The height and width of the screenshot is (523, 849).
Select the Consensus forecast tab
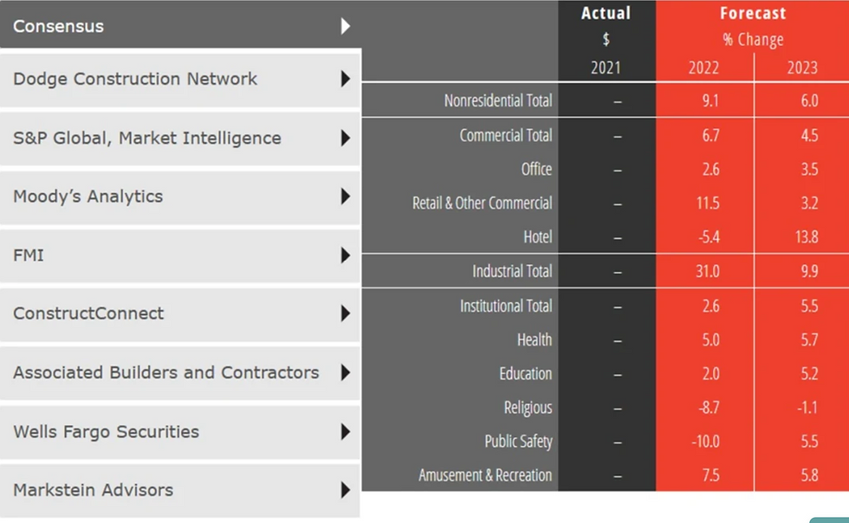[180, 25]
